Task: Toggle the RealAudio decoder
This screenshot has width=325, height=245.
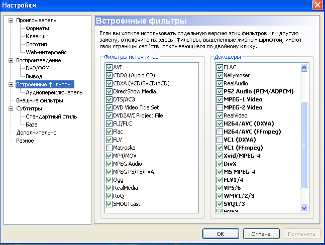Action: pos(220,83)
